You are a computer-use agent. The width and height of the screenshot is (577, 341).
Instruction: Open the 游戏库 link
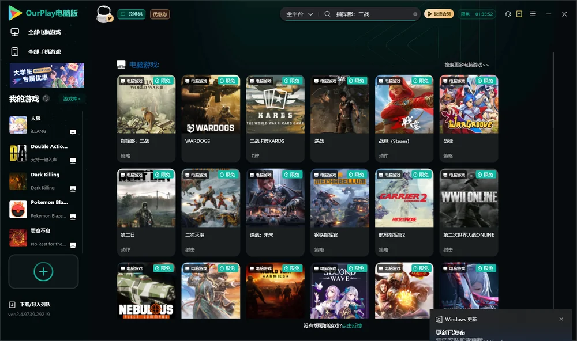tap(72, 98)
